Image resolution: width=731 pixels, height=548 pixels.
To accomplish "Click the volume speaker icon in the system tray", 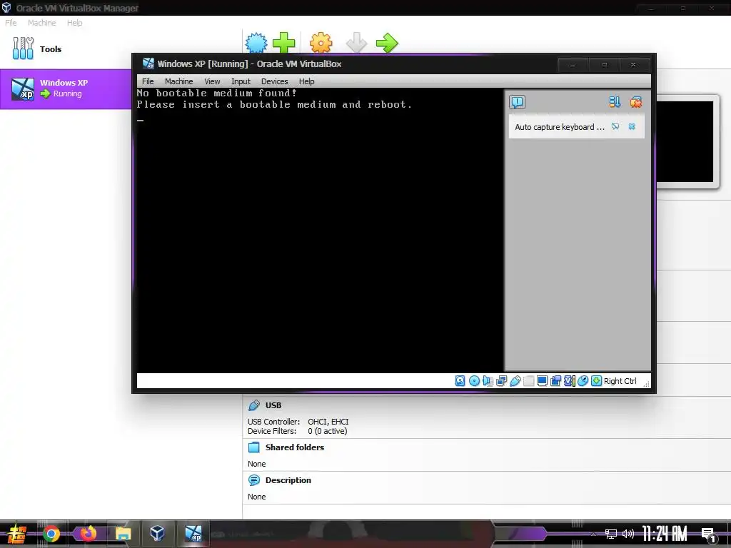I will [628, 534].
